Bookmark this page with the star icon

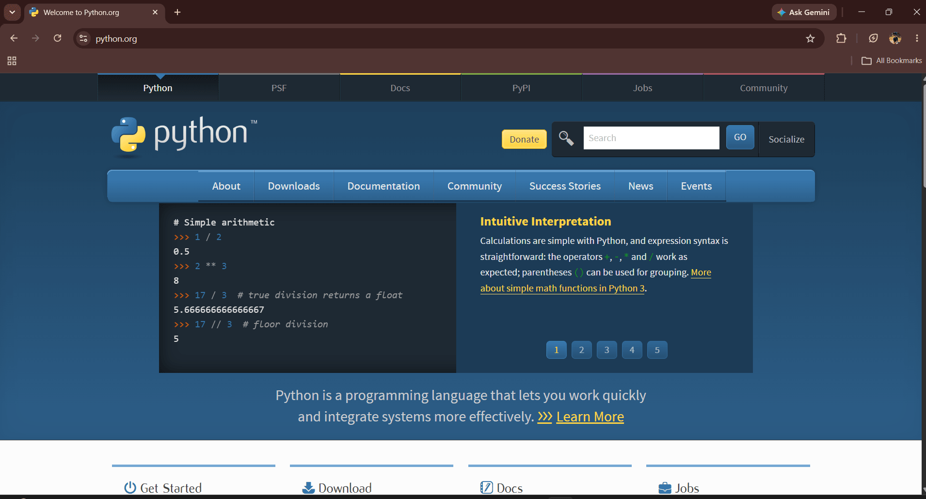pos(810,38)
